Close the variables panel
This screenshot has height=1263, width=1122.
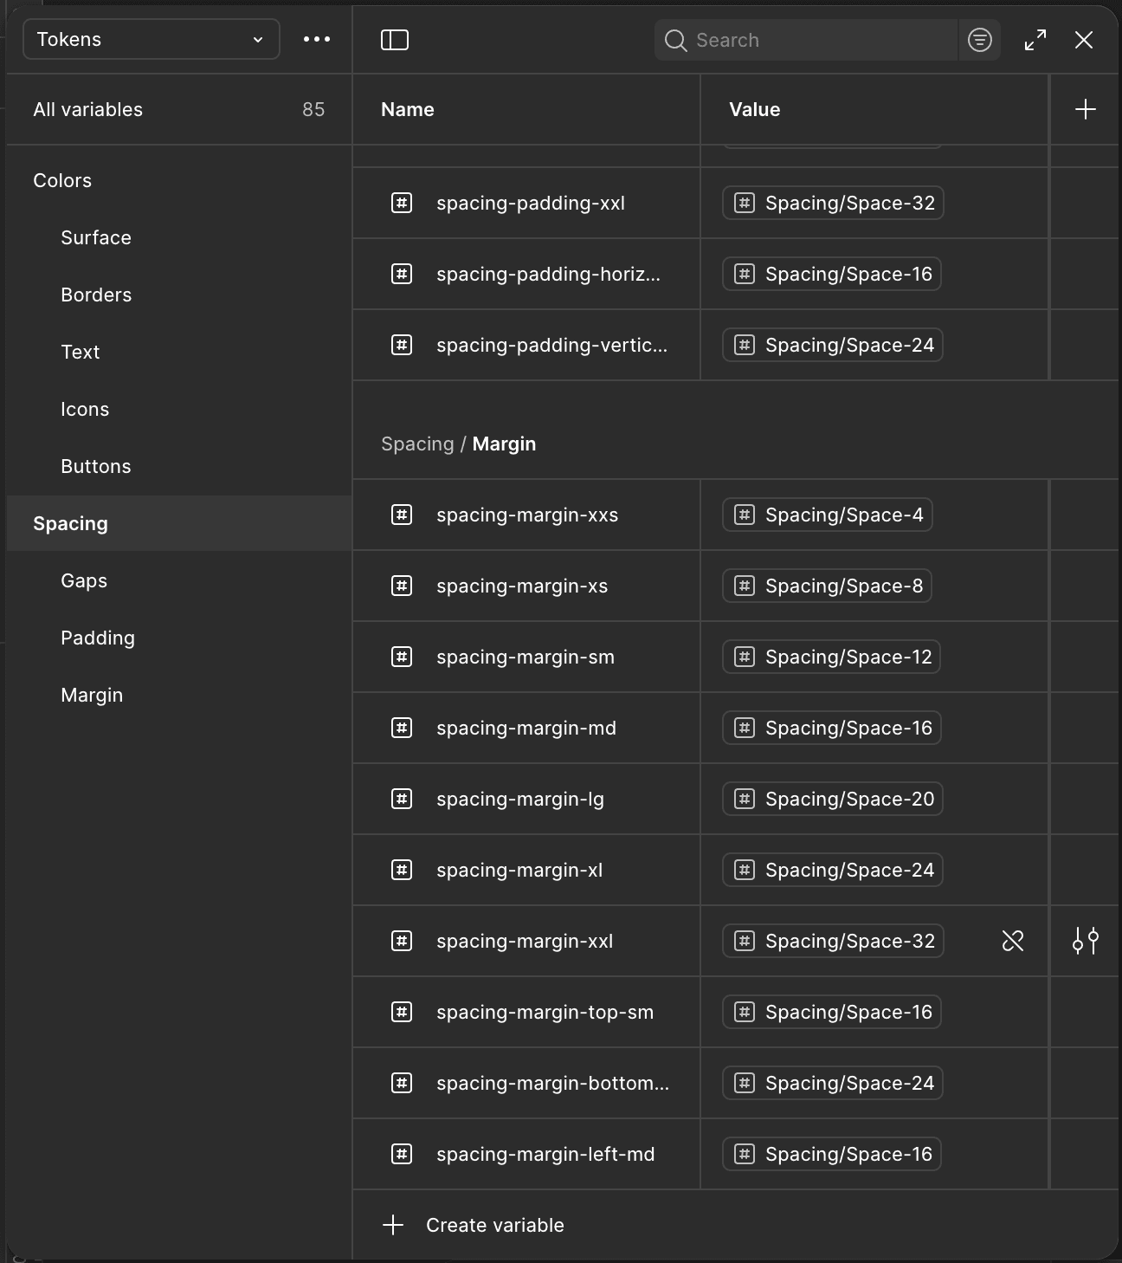point(1084,40)
